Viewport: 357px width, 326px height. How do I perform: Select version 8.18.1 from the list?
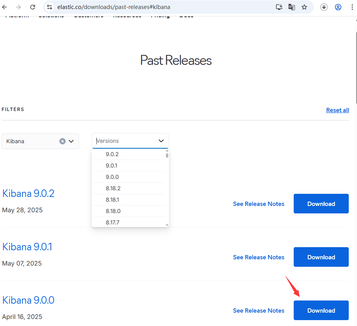pyautogui.click(x=129, y=200)
